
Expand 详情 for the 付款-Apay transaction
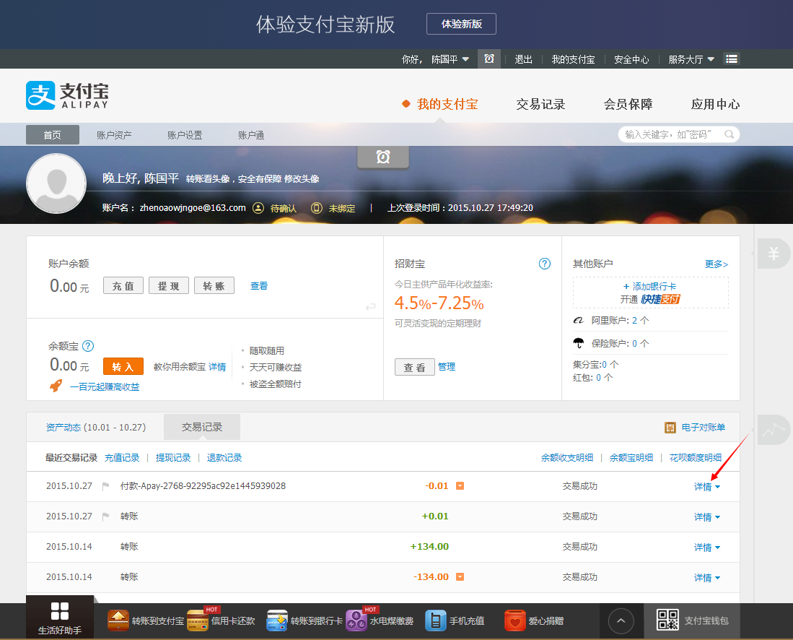tap(707, 487)
